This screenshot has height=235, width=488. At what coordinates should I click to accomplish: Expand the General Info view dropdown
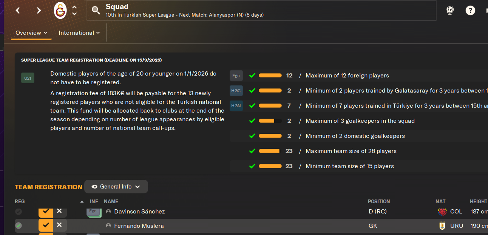coord(116,187)
